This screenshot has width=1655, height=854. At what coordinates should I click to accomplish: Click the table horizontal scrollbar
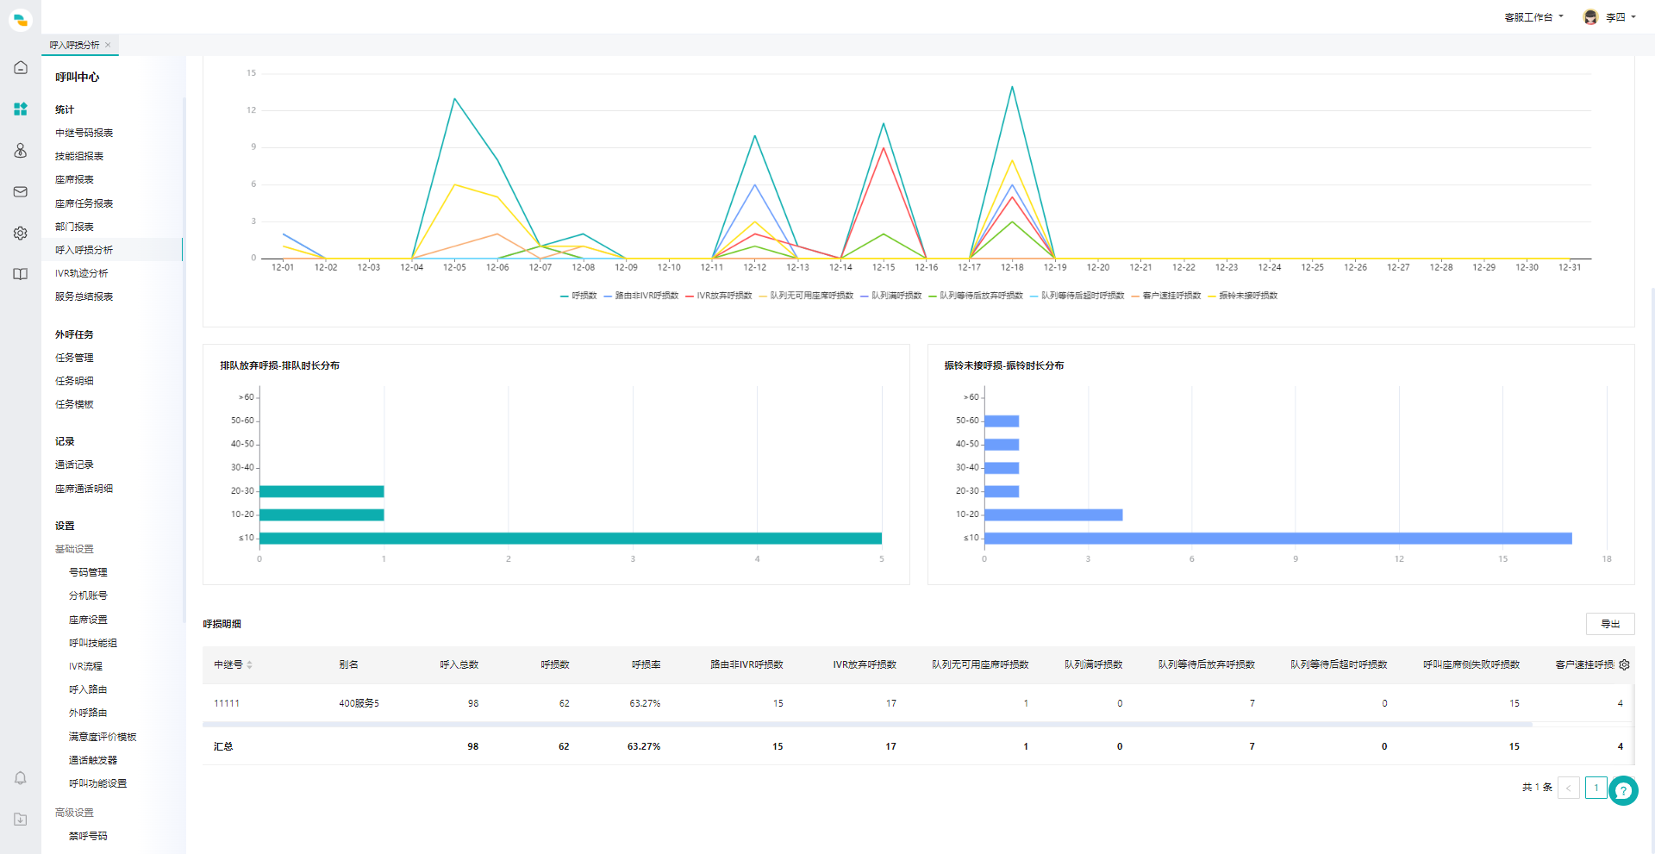tap(867, 725)
